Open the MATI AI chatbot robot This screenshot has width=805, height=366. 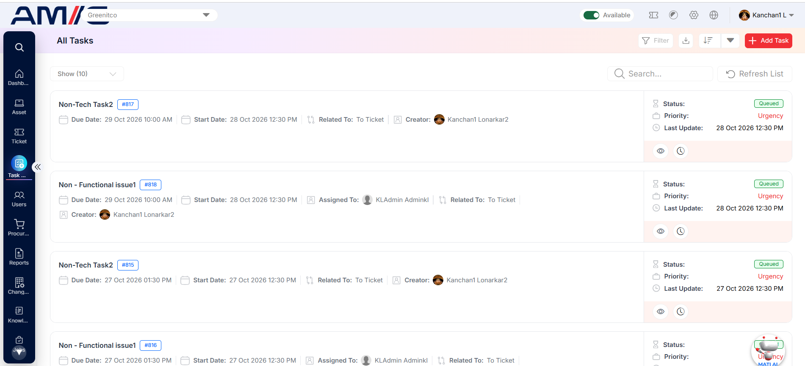click(768, 351)
